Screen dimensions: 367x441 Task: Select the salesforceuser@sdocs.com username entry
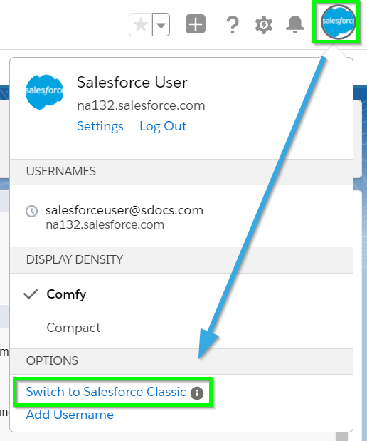coord(181,217)
